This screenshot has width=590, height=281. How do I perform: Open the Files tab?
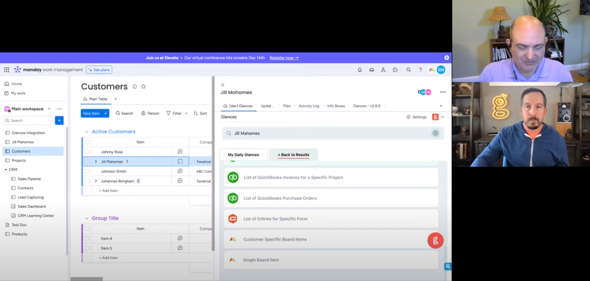tap(287, 106)
